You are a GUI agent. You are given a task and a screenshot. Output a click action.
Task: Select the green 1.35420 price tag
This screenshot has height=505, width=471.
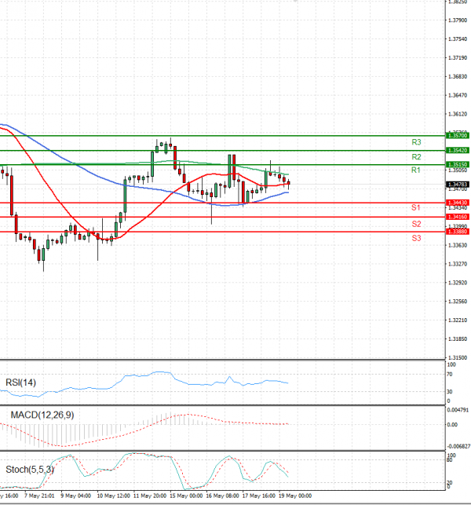(458, 151)
